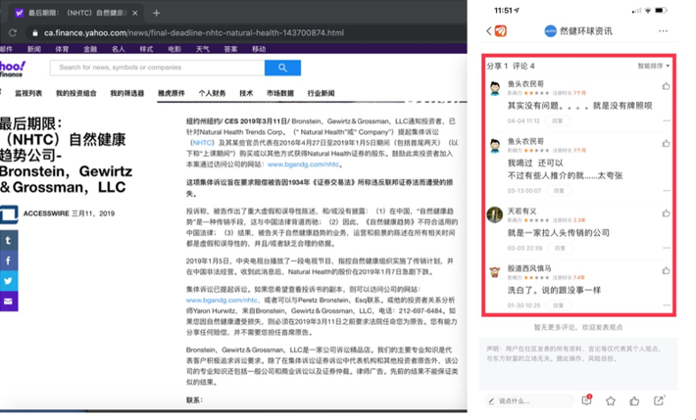Switch to the 个人财务 tab
Image resolution: width=696 pixels, height=420 pixels.
point(212,93)
